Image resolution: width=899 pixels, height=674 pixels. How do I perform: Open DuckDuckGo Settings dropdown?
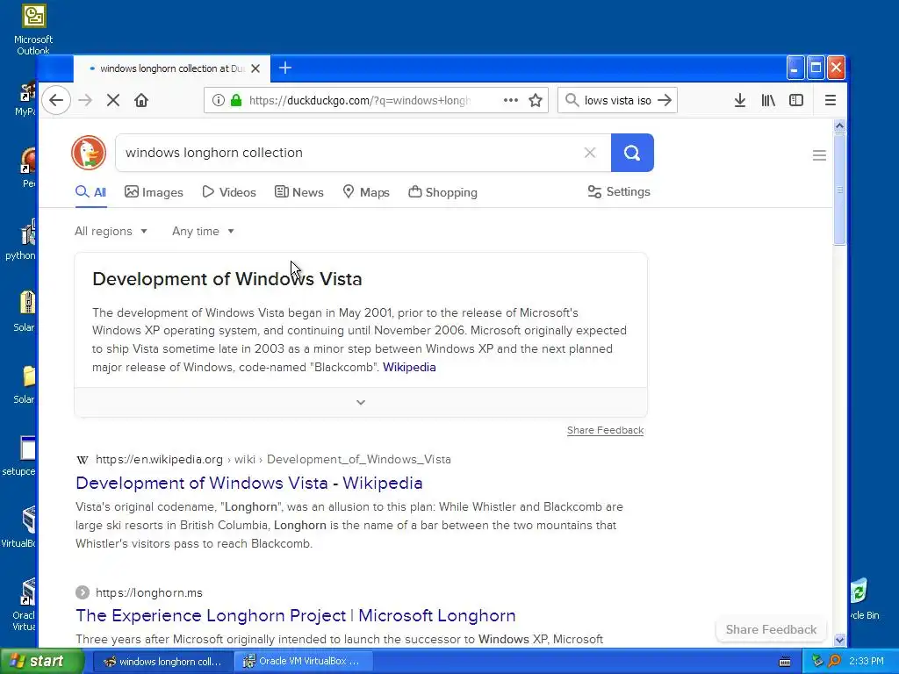coord(619,192)
